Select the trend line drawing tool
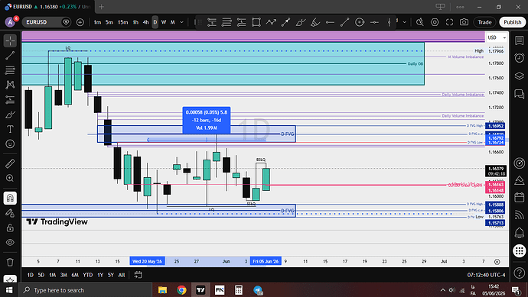This screenshot has width=528, height=297. pyautogui.click(x=10, y=56)
